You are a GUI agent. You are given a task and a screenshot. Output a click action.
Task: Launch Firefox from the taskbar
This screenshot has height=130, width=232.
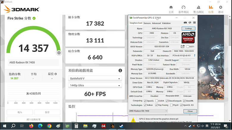coord(31,126)
